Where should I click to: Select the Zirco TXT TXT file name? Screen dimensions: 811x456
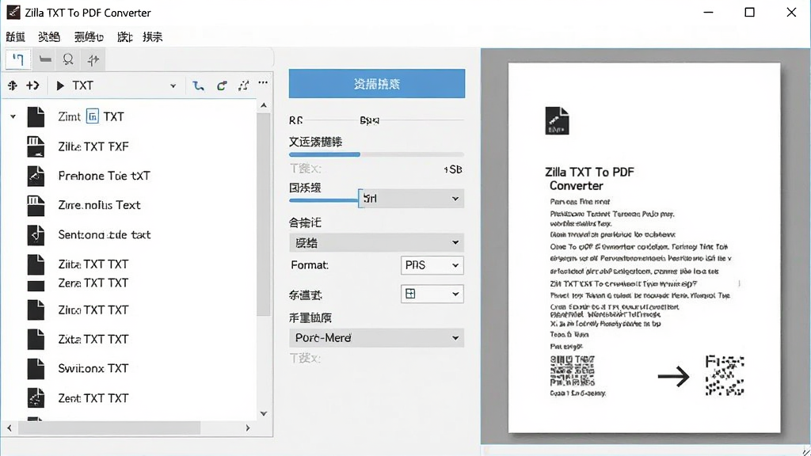tap(93, 310)
